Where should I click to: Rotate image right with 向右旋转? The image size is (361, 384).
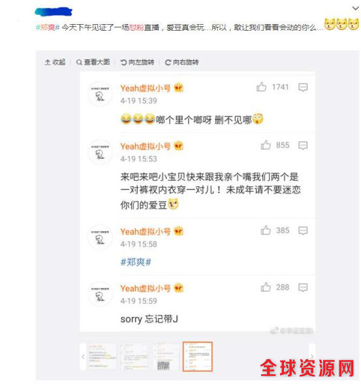[x=182, y=62]
